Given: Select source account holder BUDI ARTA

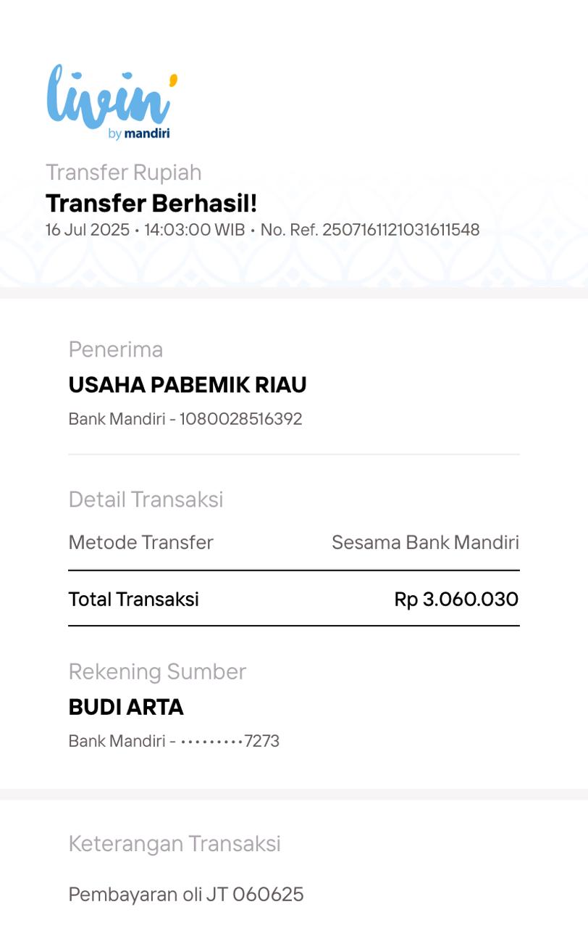Looking at the screenshot, I should point(125,707).
